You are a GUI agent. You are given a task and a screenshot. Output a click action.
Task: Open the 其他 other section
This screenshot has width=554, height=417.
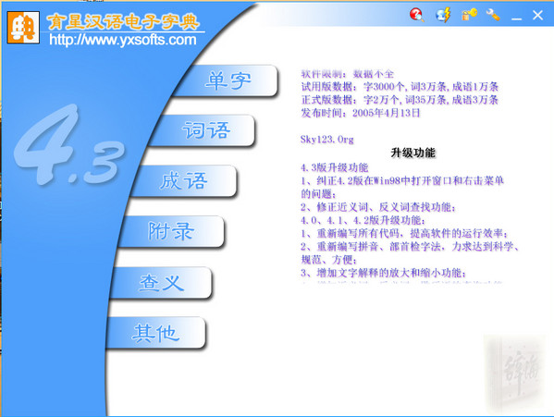[x=155, y=333]
